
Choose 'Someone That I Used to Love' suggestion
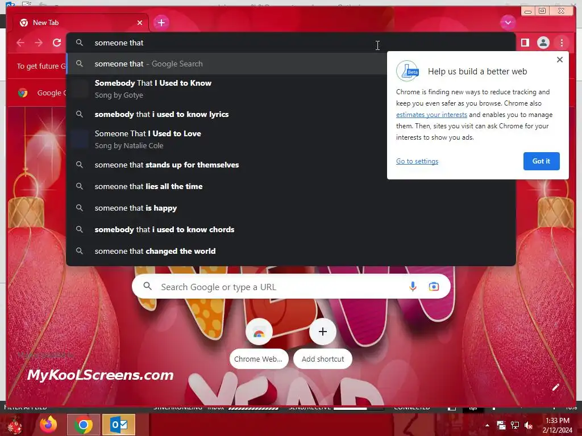point(226,140)
